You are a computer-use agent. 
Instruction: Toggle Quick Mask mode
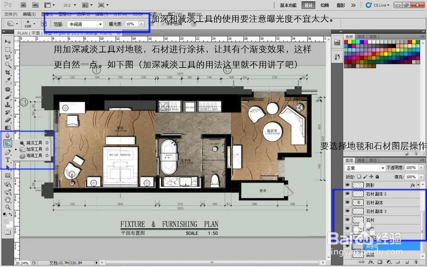(x=8, y=233)
